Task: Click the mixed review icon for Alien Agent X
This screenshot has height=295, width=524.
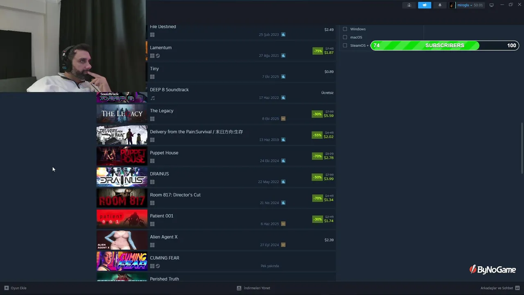Action: click(283, 245)
